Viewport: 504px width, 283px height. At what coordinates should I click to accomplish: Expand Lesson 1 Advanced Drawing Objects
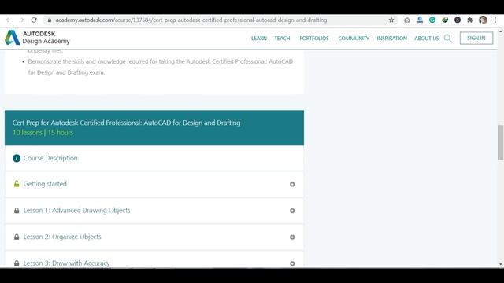[x=292, y=211]
